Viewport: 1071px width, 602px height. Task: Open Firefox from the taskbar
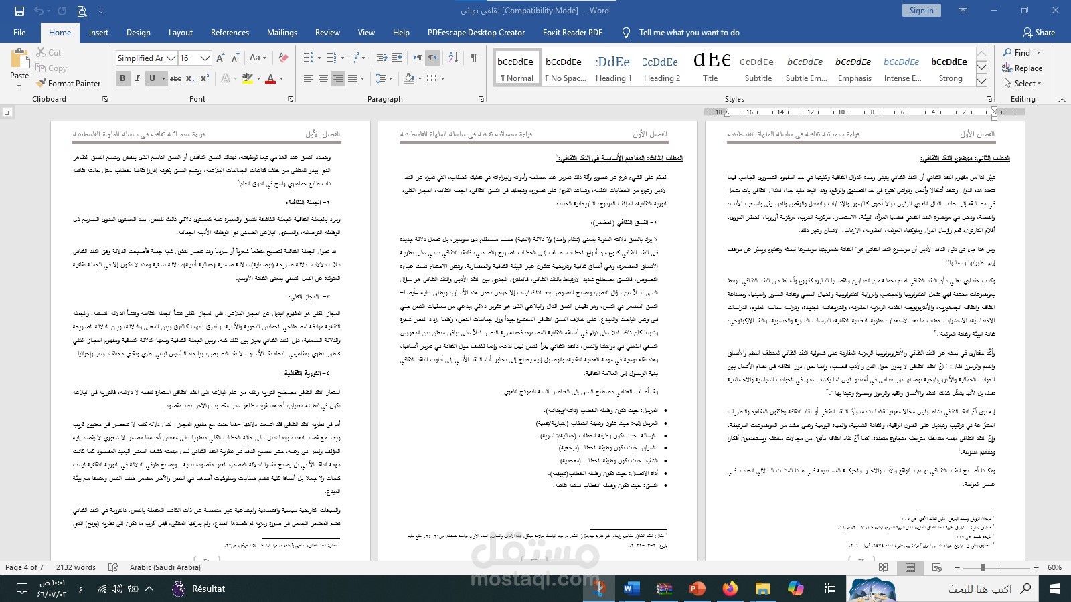point(730,589)
